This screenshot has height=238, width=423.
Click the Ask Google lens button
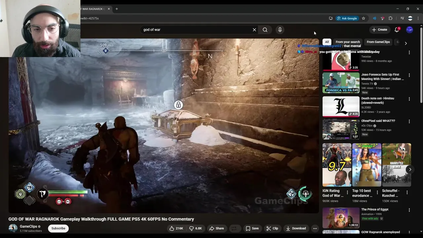coord(347,18)
